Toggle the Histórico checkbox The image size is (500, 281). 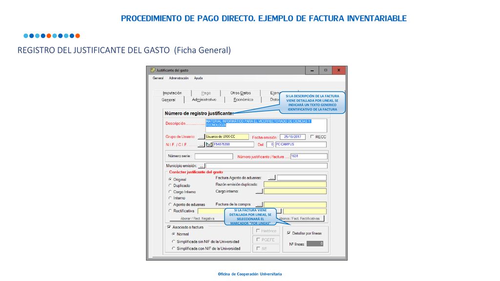258,231
